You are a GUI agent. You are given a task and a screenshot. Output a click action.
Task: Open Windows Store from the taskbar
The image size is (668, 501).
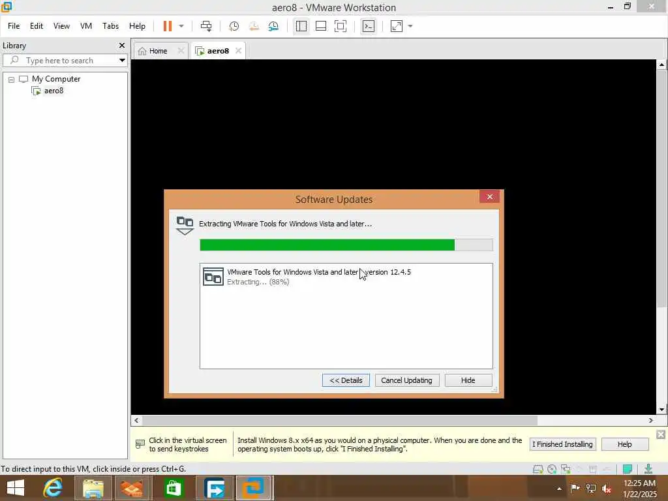click(174, 488)
